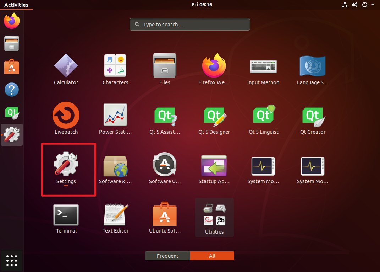
Task: Click the network status icon
Action: tap(345, 5)
